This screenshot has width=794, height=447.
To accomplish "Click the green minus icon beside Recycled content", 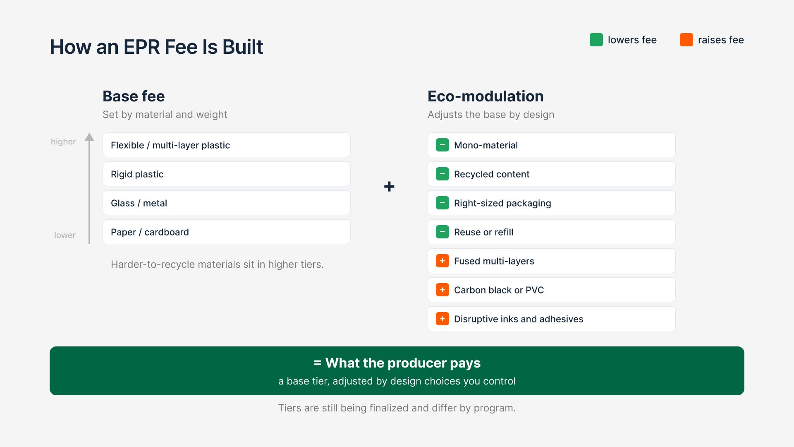I will (442, 174).
